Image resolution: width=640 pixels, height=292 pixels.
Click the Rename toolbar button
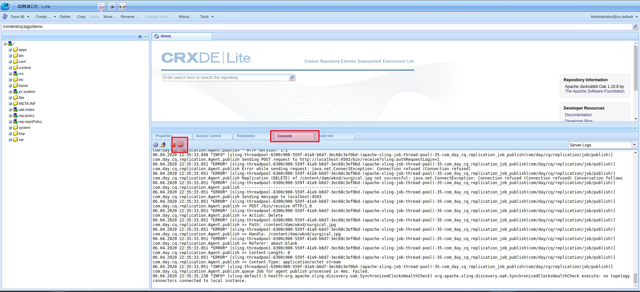click(x=129, y=17)
